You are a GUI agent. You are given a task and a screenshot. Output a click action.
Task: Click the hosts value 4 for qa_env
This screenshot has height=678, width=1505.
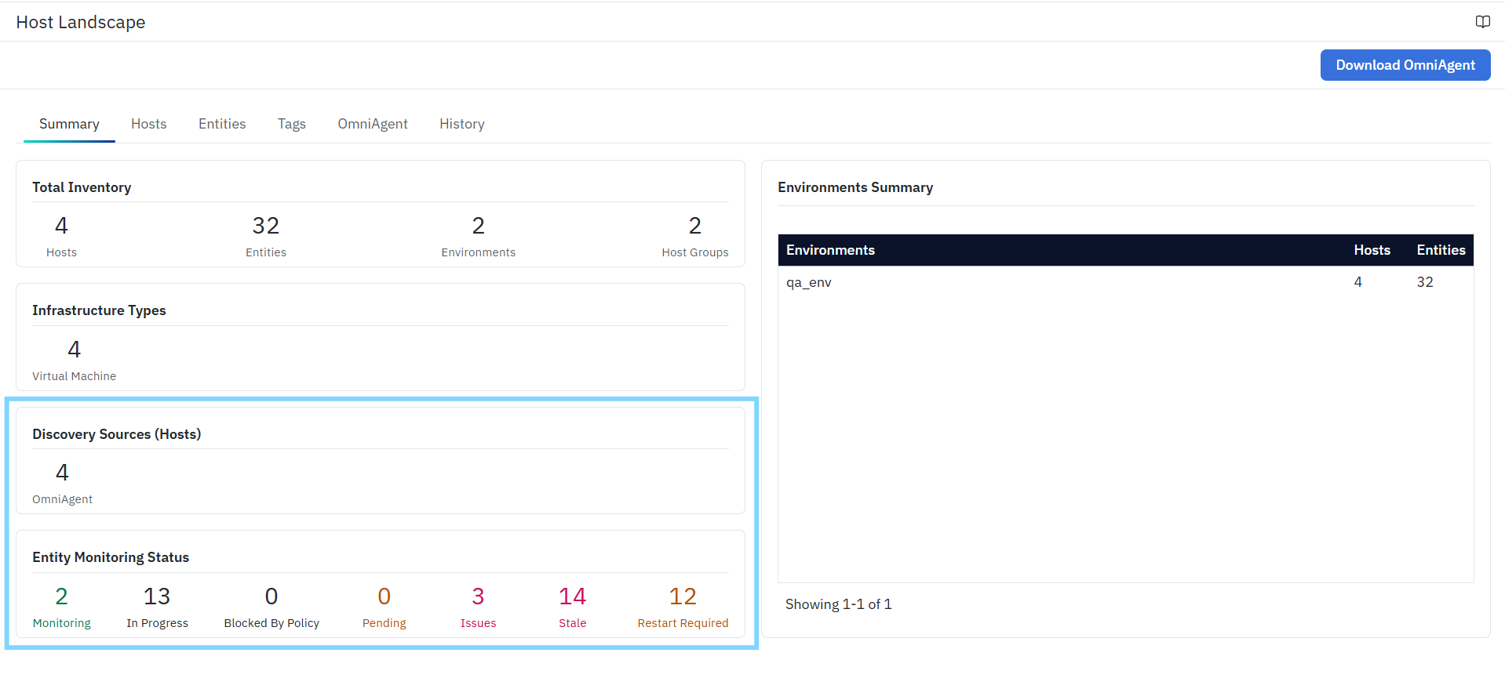coord(1357,282)
